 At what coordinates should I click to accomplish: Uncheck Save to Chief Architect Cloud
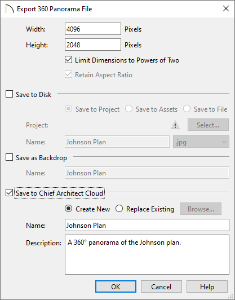[x=9, y=193]
